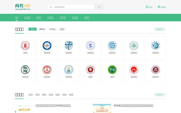Open the article headline beginning with 2026
181x113 pixels.
coord(133,105)
